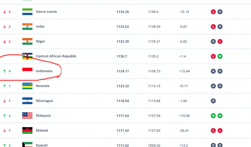This screenshot has width=251, height=147.
Task: Click the Indonesia flag icon
Action: point(27,71)
